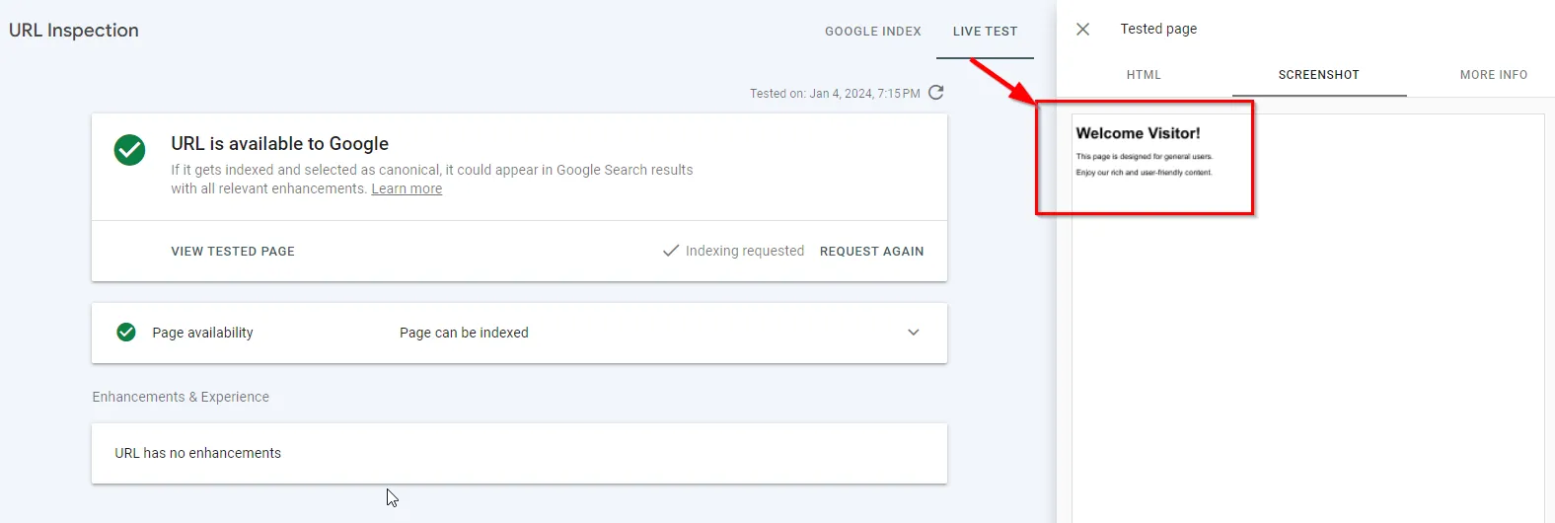The image size is (1555, 523).
Task: Click the rendered page screenshot thumbnail
Action: click(1307, 318)
